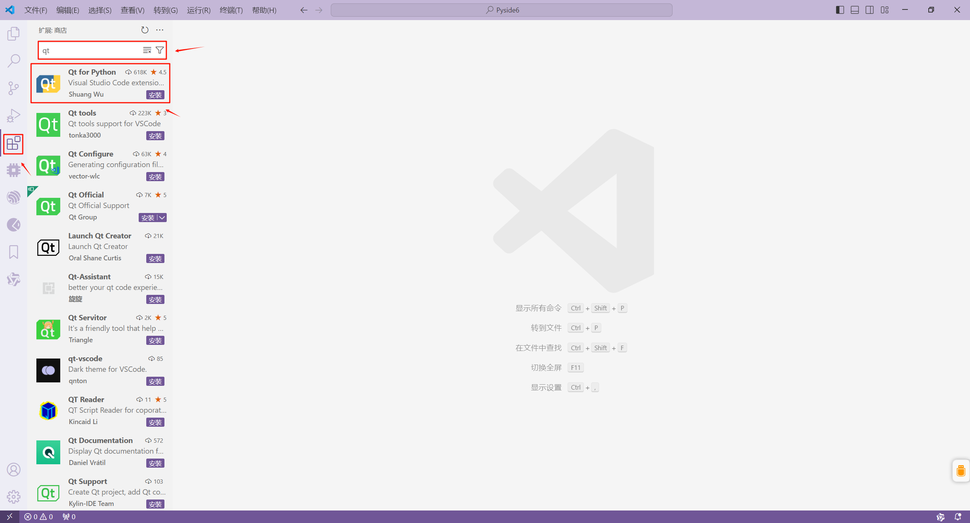Screen dimensions: 970x523
Task: Open the 文件(F) menu
Action: click(x=36, y=10)
